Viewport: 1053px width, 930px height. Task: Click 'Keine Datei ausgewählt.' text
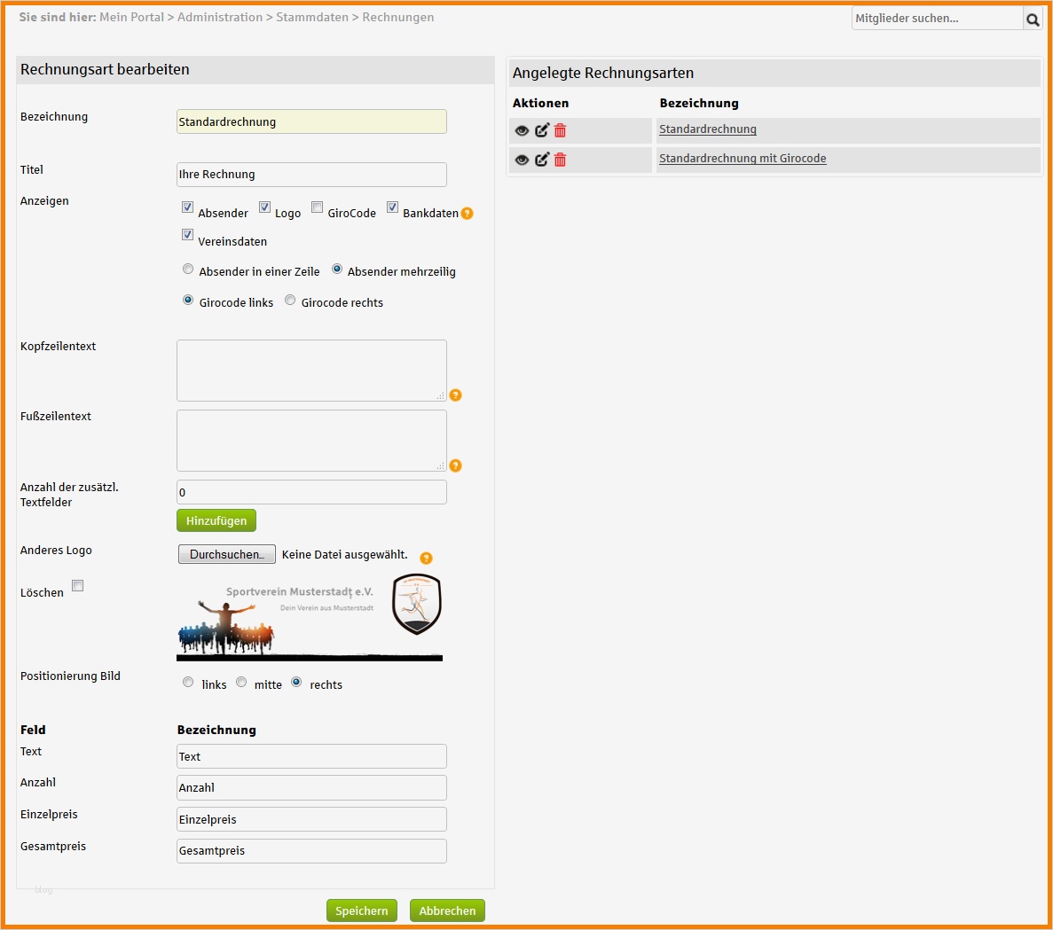click(344, 554)
